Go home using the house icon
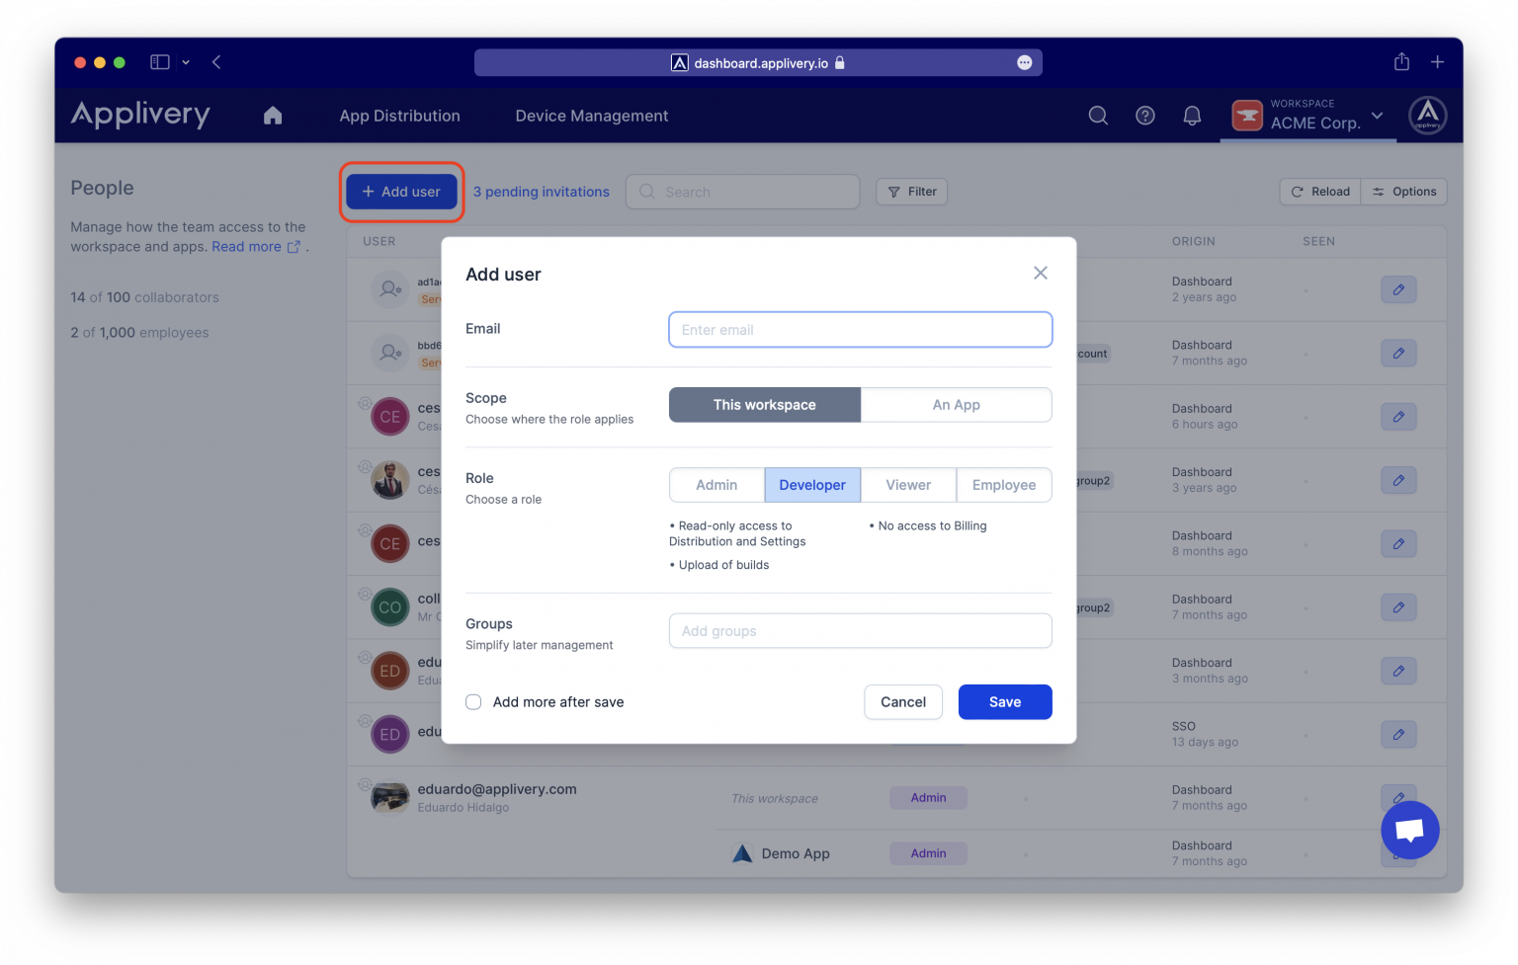The height and width of the screenshot is (965, 1518). (x=273, y=116)
